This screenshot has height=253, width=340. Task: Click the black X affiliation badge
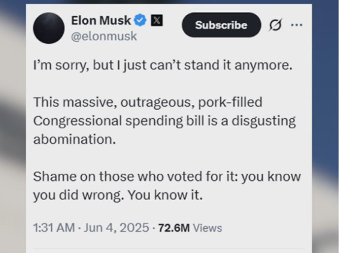click(157, 20)
